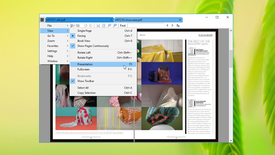Click the next page arrow icon
The height and width of the screenshot is (155, 275).
pyautogui.click(x=91, y=25)
